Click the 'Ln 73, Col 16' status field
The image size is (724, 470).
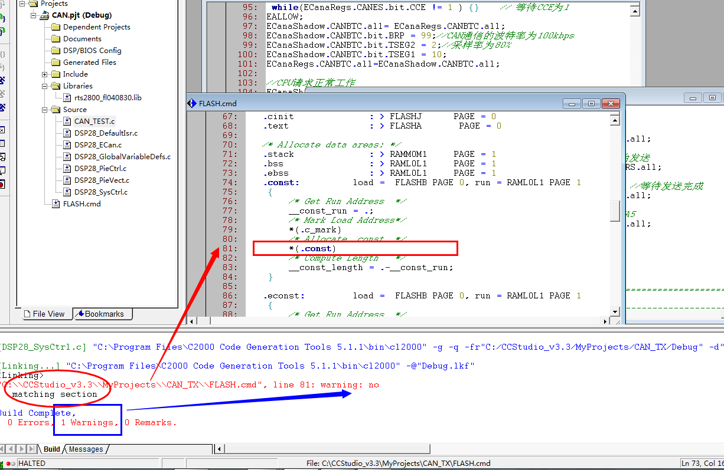[702, 464]
